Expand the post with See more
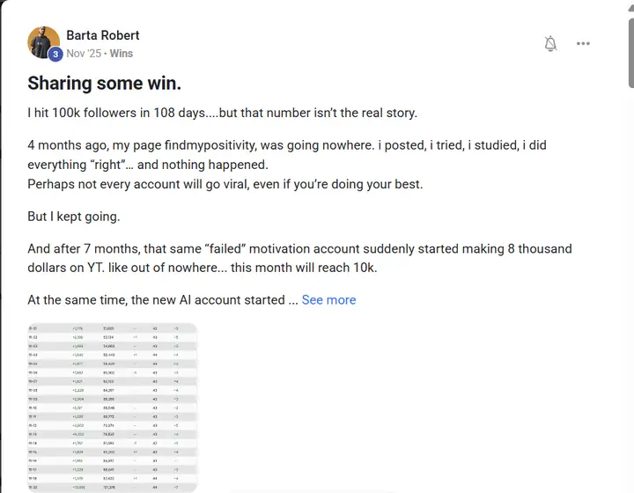Viewport: 634px width, 493px height. pyautogui.click(x=328, y=300)
